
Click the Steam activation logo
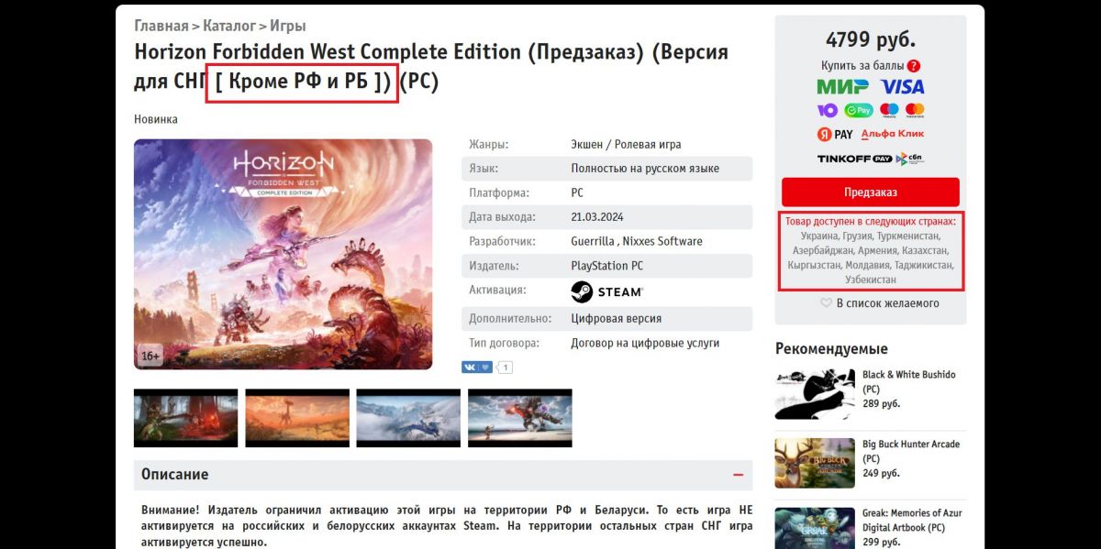point(606,291)
